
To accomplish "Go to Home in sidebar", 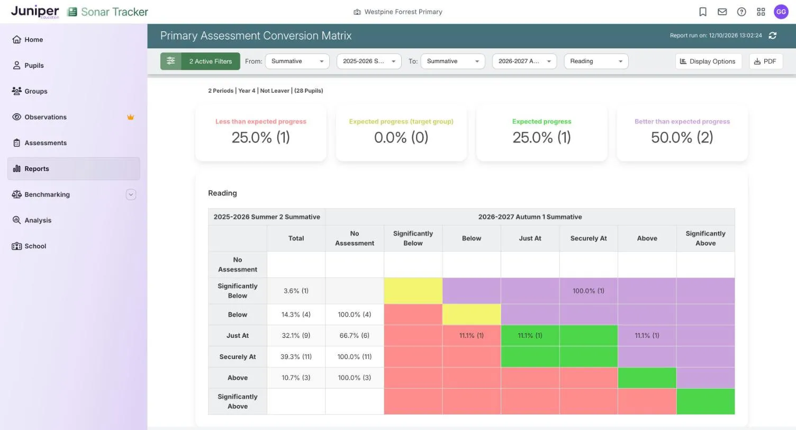I will pos(74,40).
